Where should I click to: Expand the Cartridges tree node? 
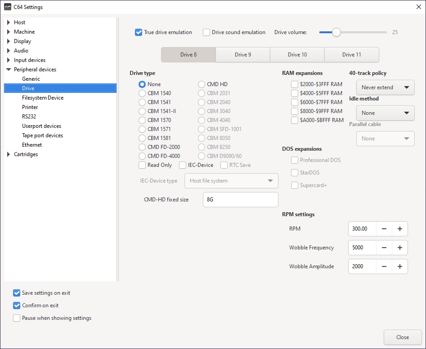[9, 154]
